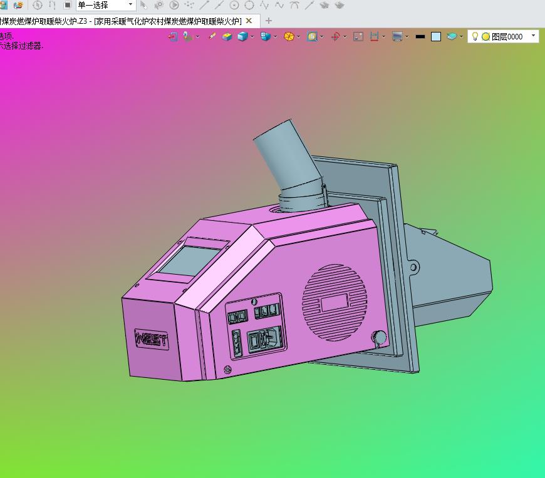Click the circled play triangle icon
Screen dimensions: 545x478
pos(174,5)
